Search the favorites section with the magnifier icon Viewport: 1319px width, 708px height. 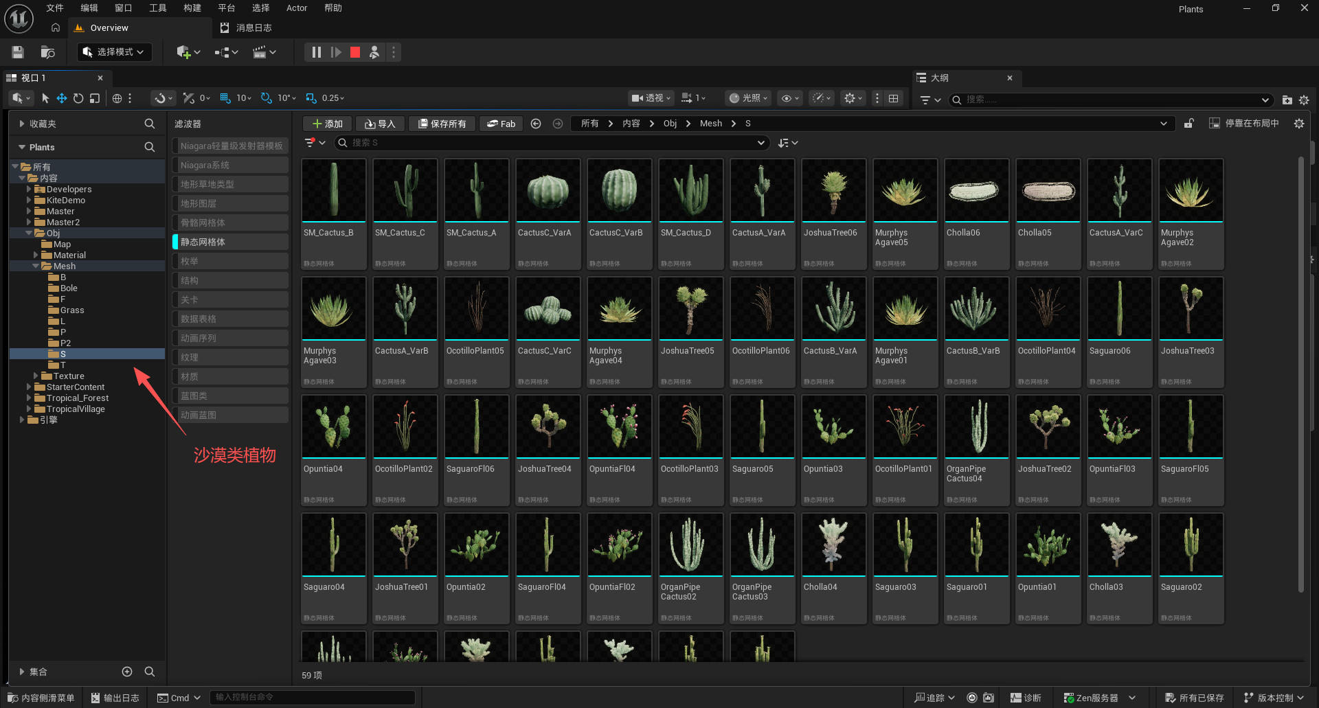149,124
